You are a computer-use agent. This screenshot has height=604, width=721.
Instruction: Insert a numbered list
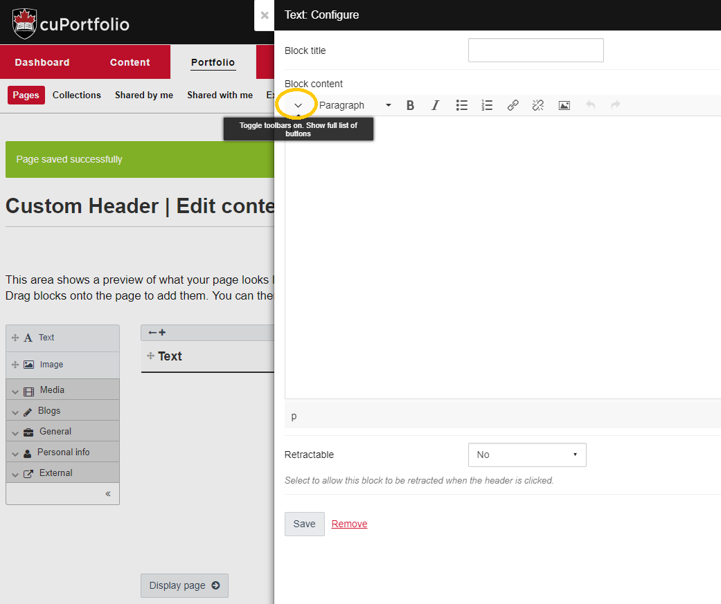(x=487, y=105)
